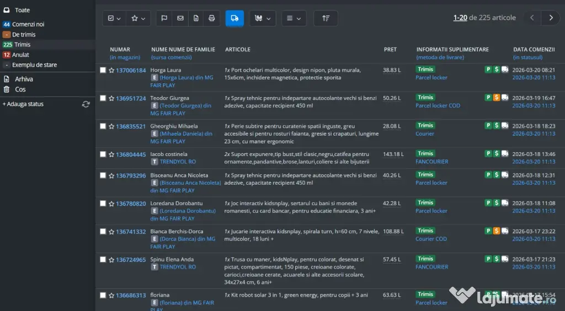Star order 136780820
Image resolution: width=565 pixels, height=311 pixels.
(111, 203)
